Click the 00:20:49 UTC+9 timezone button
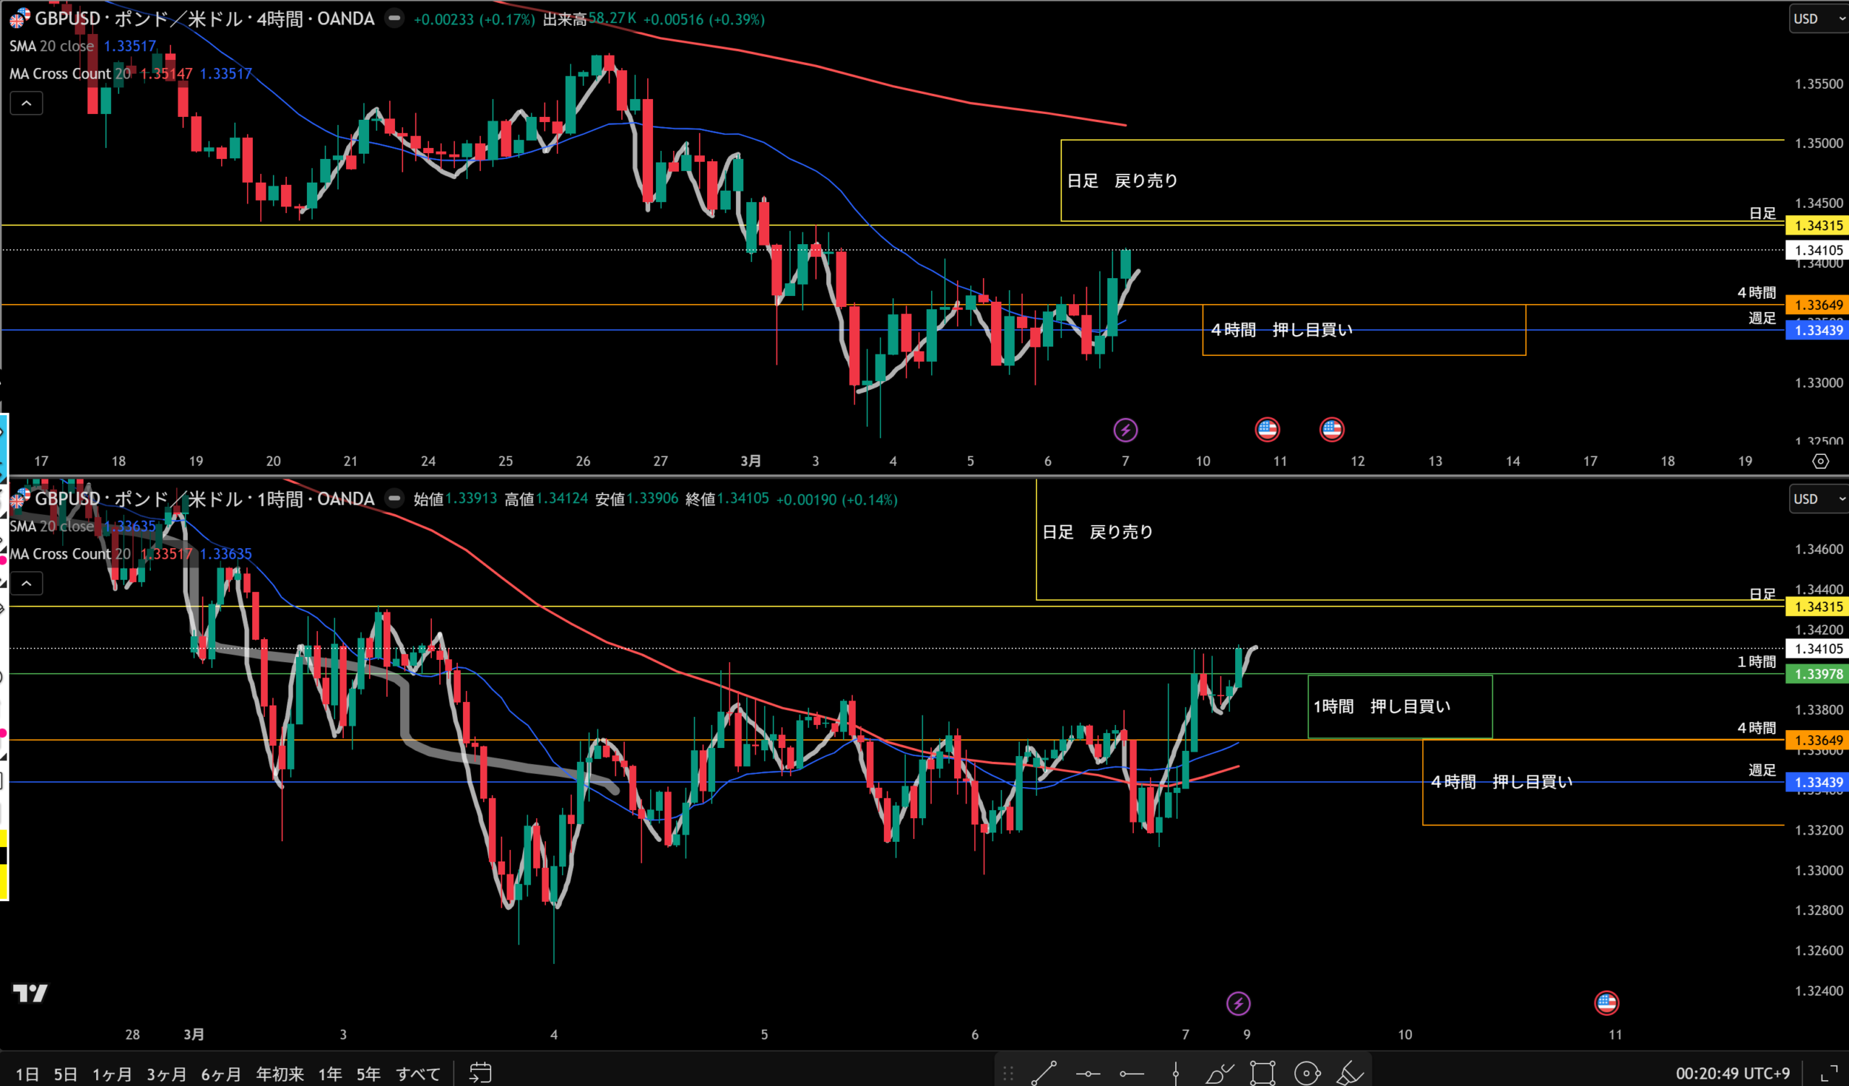The height and width of the screenshot is (1086, 1849). [1732, 1074]
